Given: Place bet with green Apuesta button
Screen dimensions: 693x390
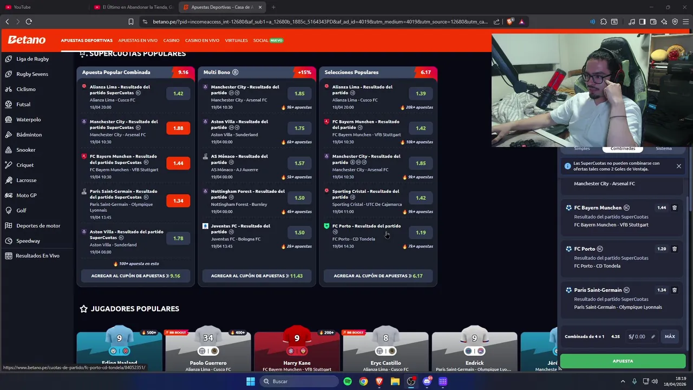Looking at the screenshot, I should pyautogui.click(x=623, y=361).
